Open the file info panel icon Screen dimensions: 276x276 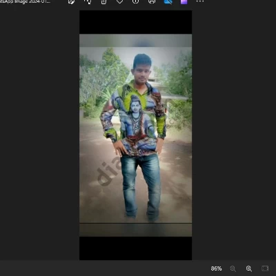pos(135,1)
